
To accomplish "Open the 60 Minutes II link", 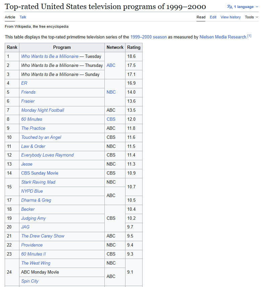I will coord(33,254).
